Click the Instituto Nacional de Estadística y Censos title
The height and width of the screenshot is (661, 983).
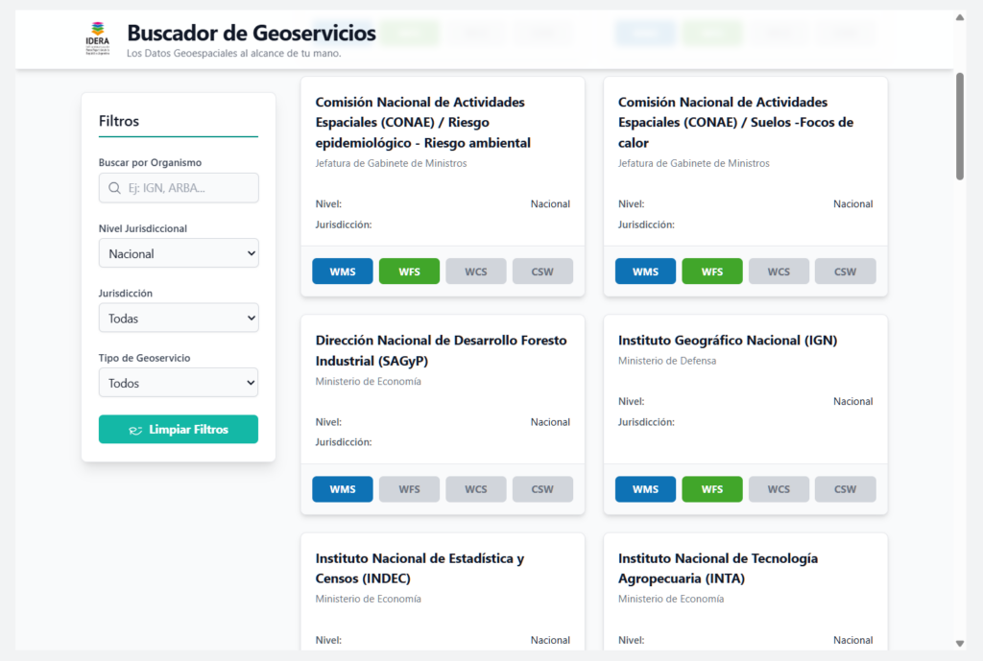420,568
